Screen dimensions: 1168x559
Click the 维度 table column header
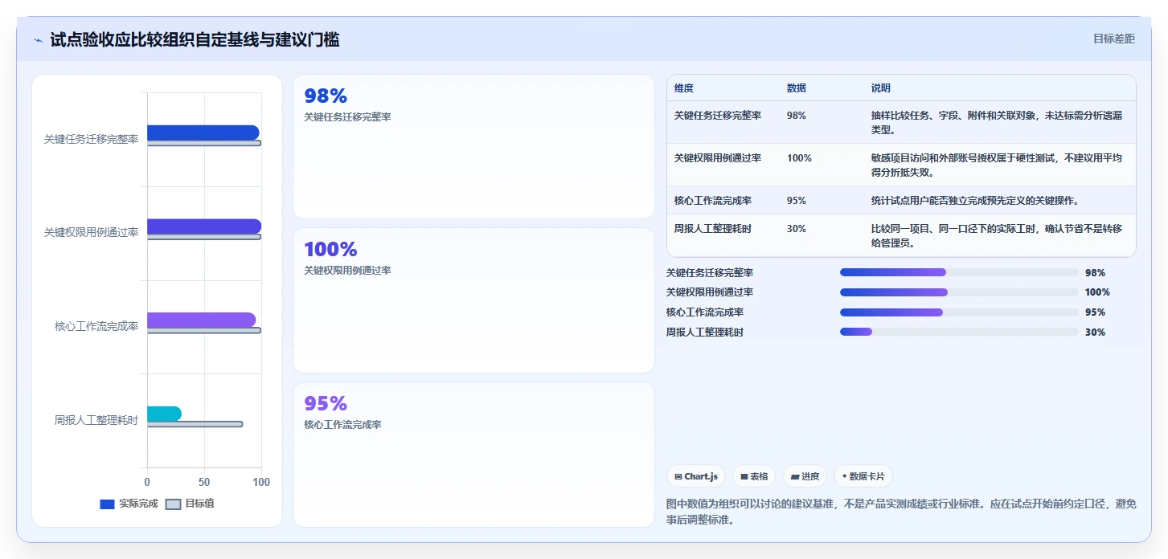684,88
